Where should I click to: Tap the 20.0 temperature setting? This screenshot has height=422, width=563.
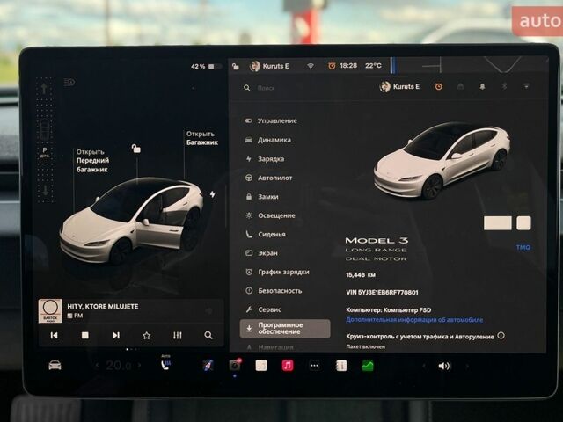[119, 366]
